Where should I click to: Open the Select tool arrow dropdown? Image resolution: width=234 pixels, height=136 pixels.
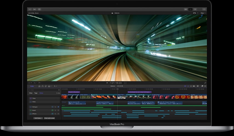55,86
